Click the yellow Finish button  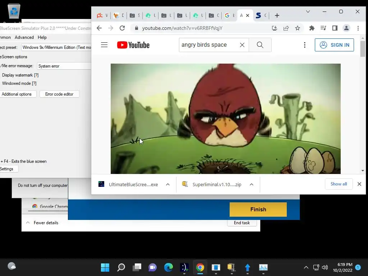click(258, 210)
